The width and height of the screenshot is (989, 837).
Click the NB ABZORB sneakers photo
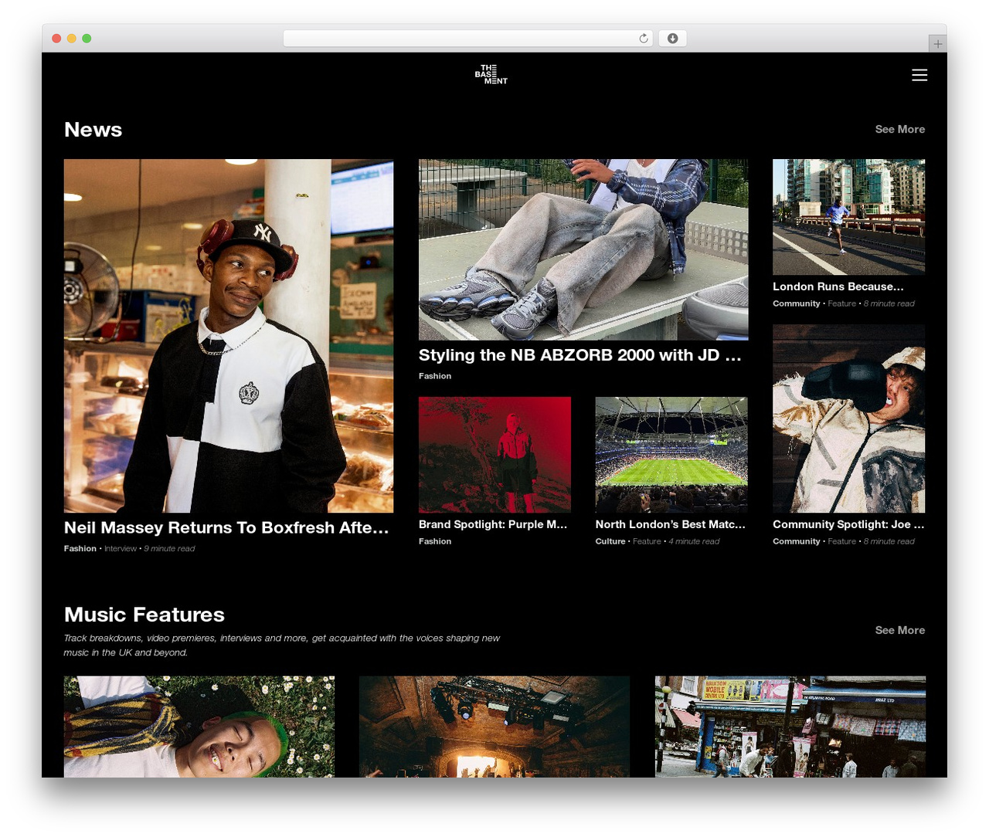point(583,250)
